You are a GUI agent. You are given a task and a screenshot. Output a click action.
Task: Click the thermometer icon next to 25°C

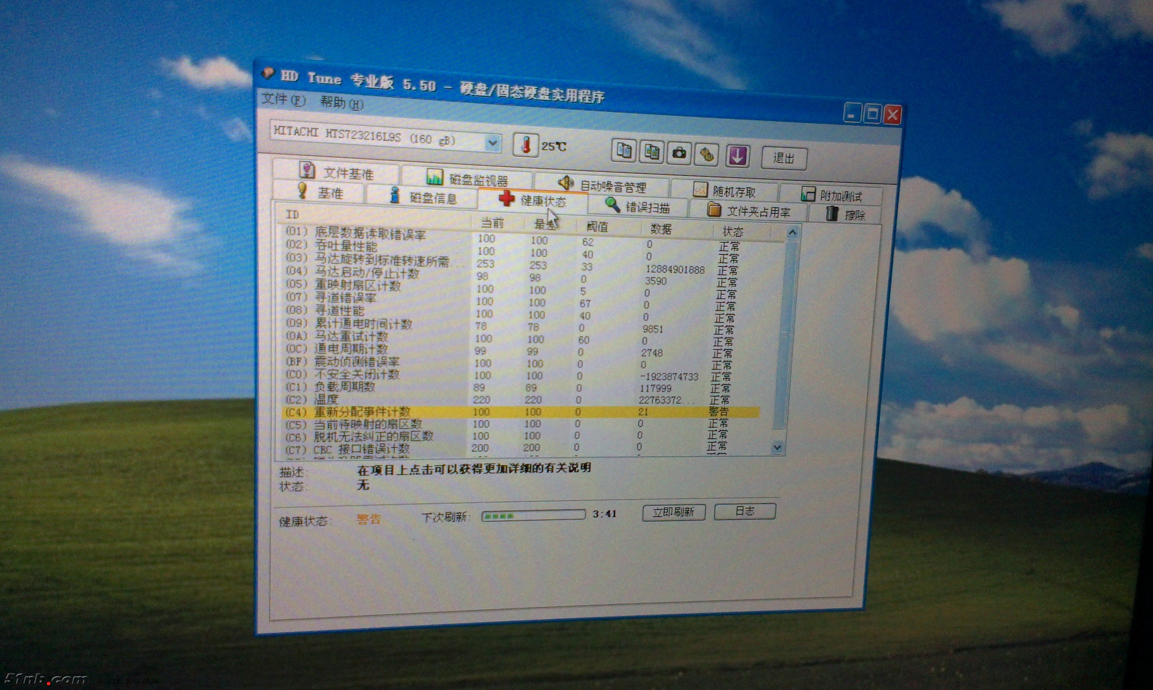[527, 144]
